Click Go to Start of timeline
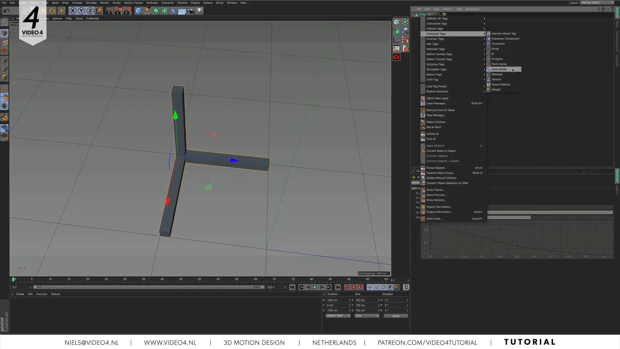 pyautogui.click(x=292, y=287)
